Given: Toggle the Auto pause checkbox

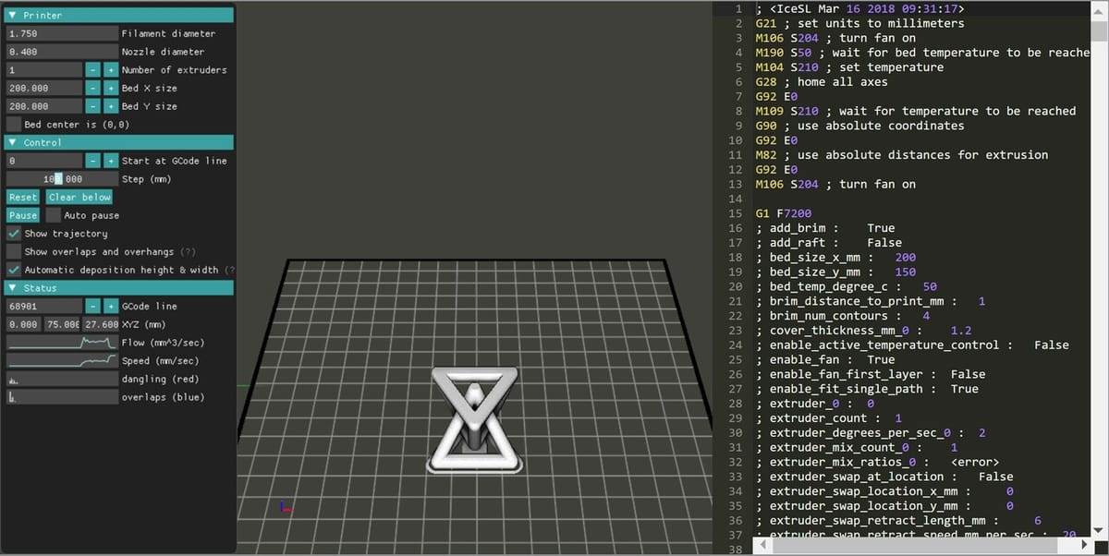Looking at the screenshot, I should point(53,215).
